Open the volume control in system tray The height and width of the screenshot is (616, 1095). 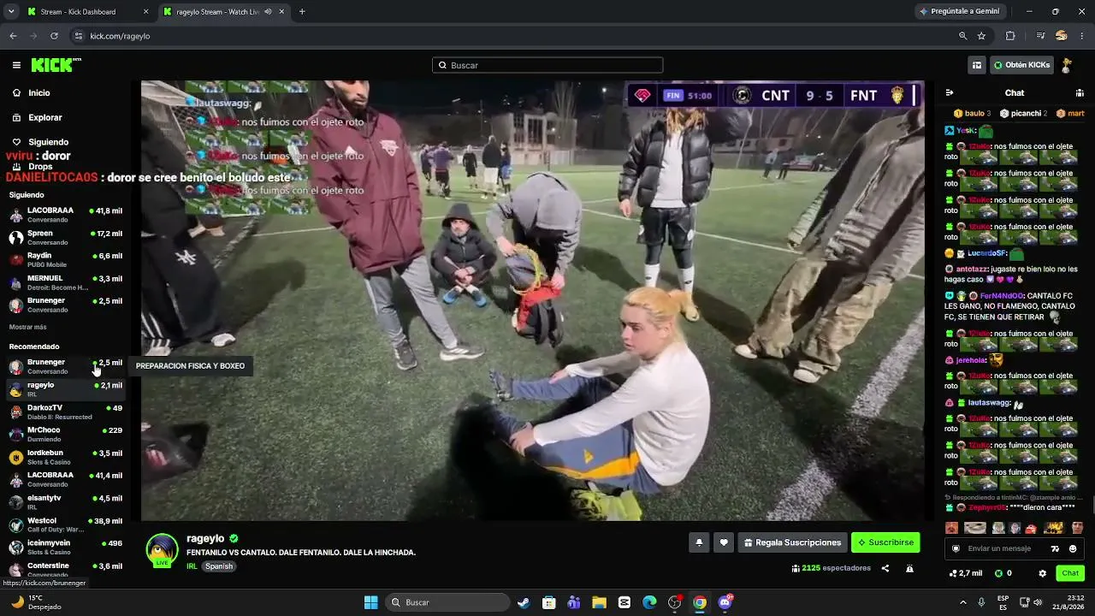(x=1038, y=602)
